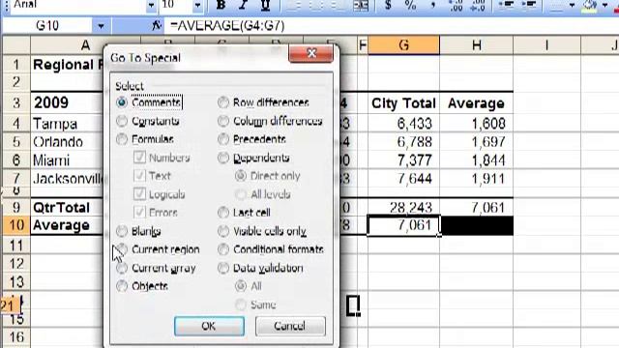This screenshot has height=348, width=619.
Task: Open the Font name dropdown
Action: [x=151, y=5]
